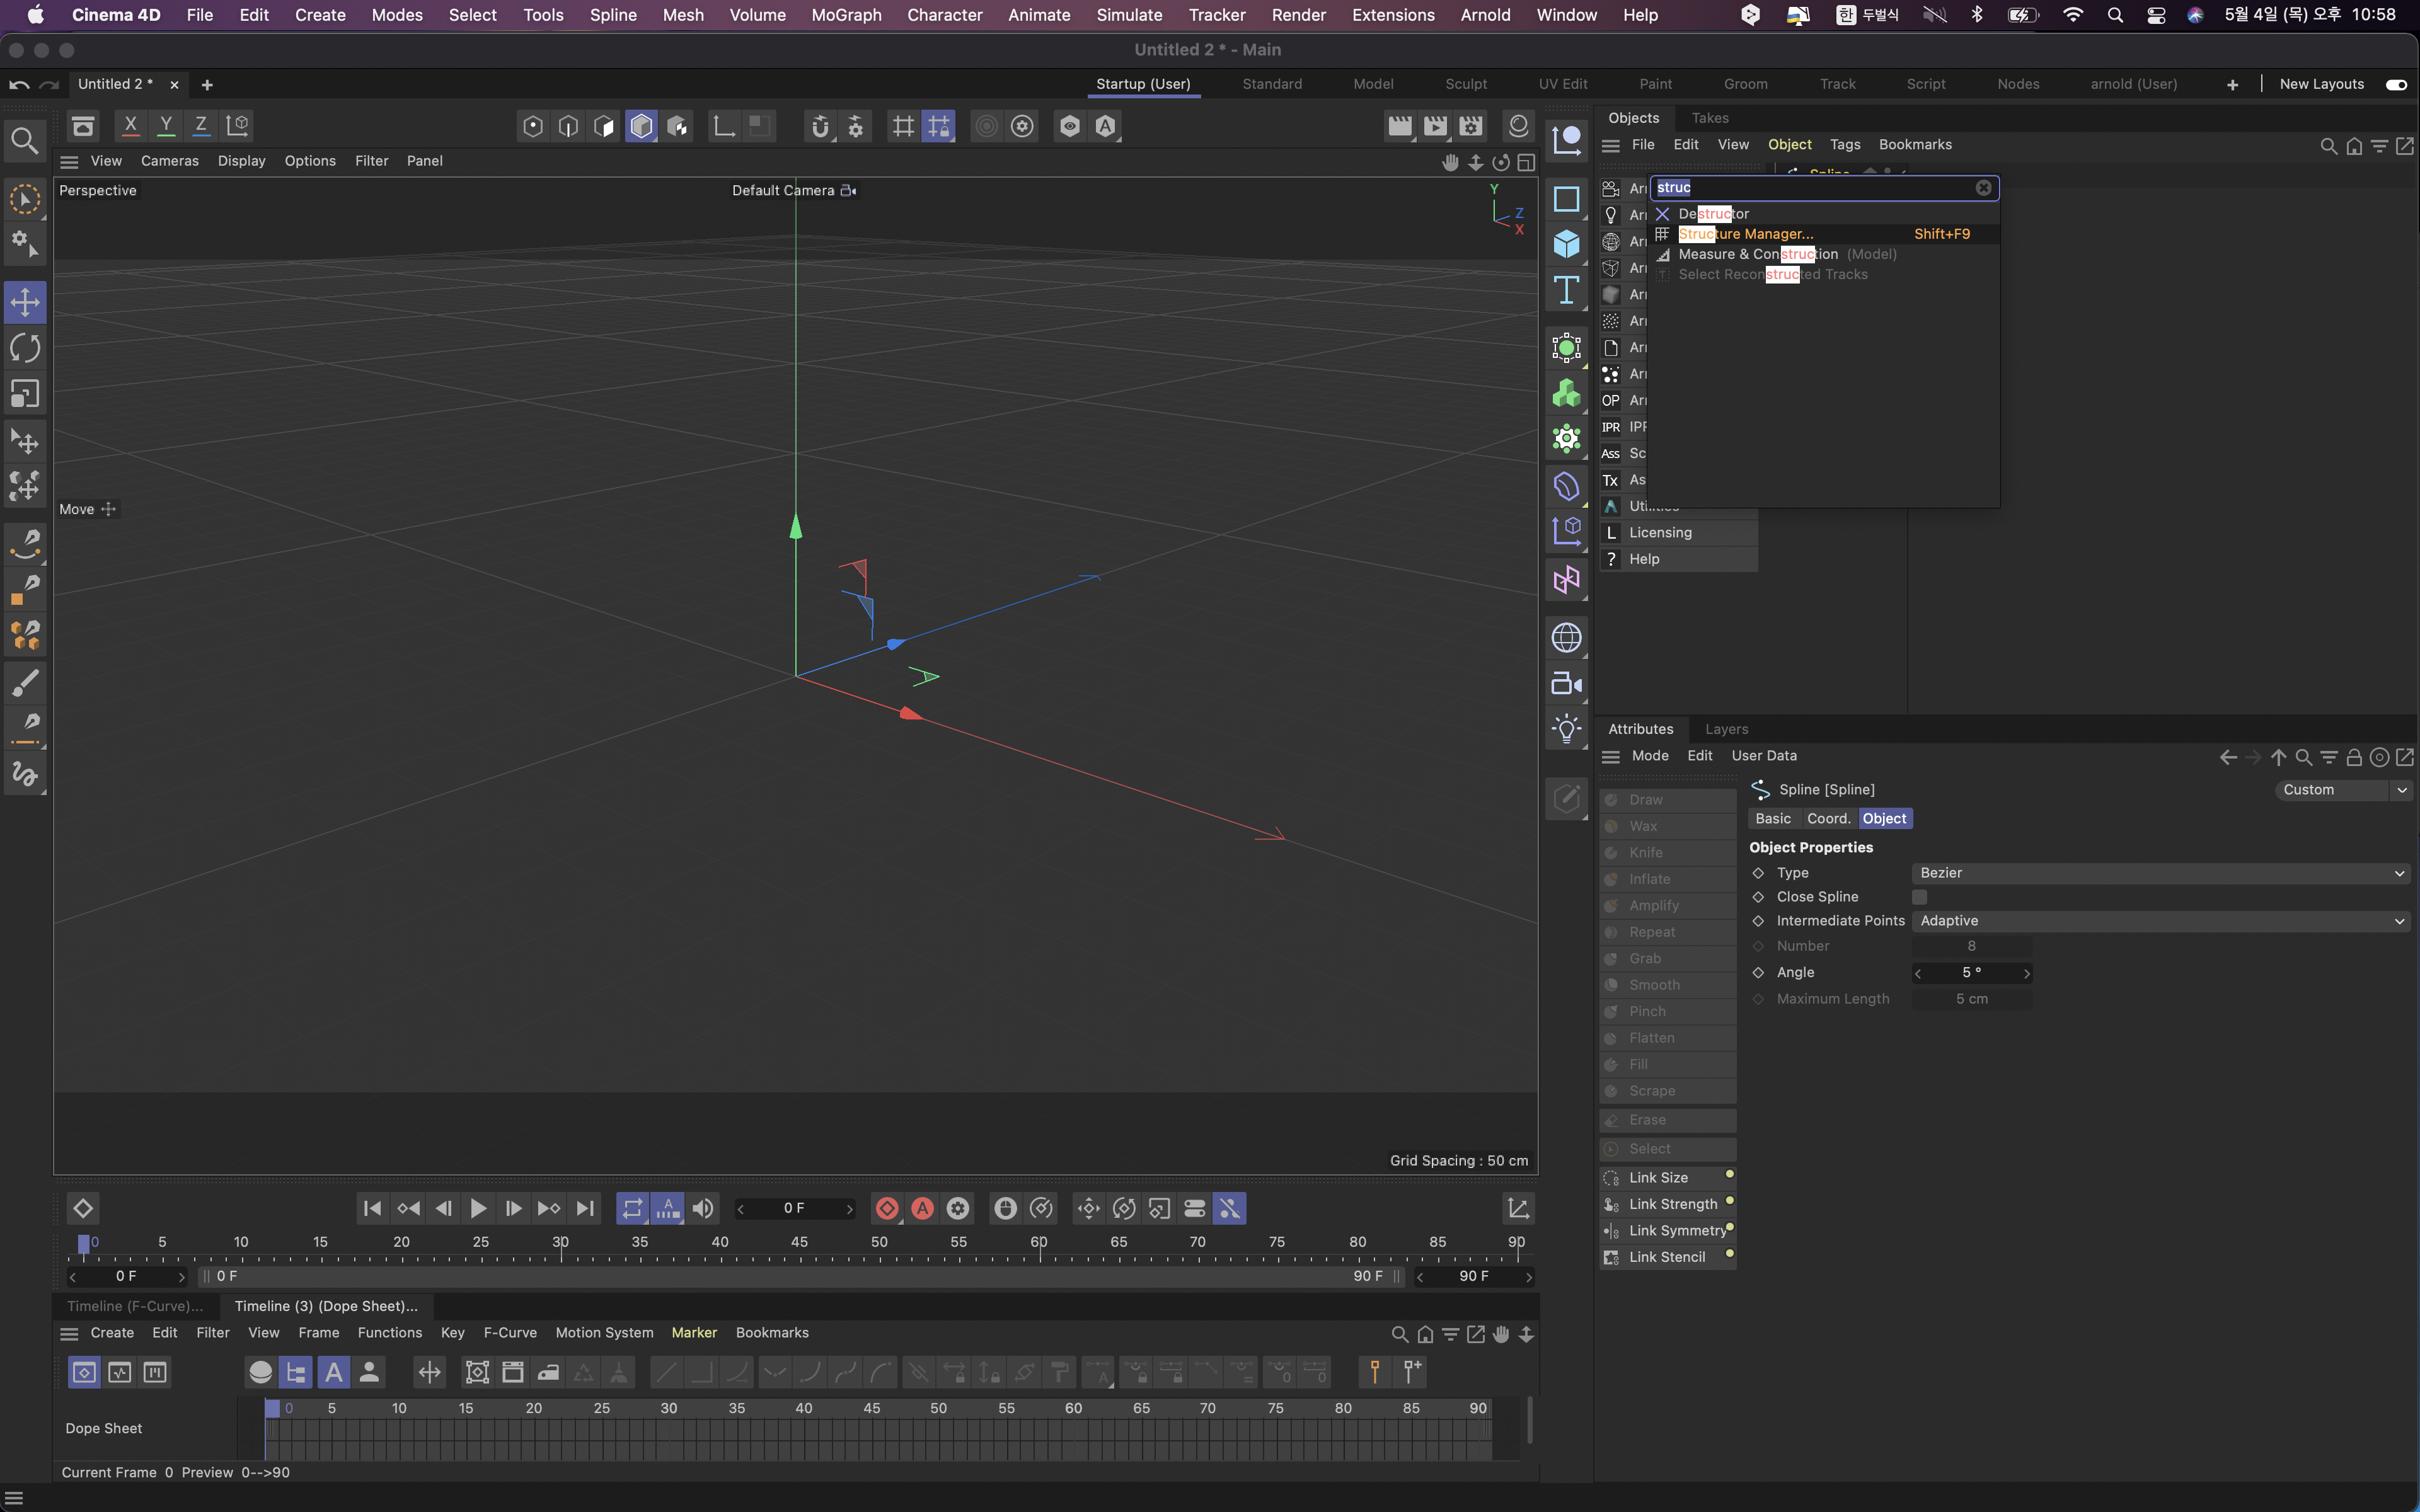Choose Structure Manager... from the search results
Image resolution: width=2420 pixels, height=1512 pixels.
pos(1745,234)
